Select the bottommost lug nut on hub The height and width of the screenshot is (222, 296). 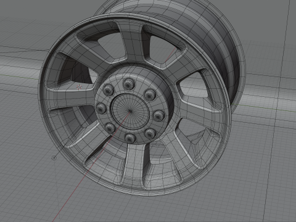click(130, 138)
